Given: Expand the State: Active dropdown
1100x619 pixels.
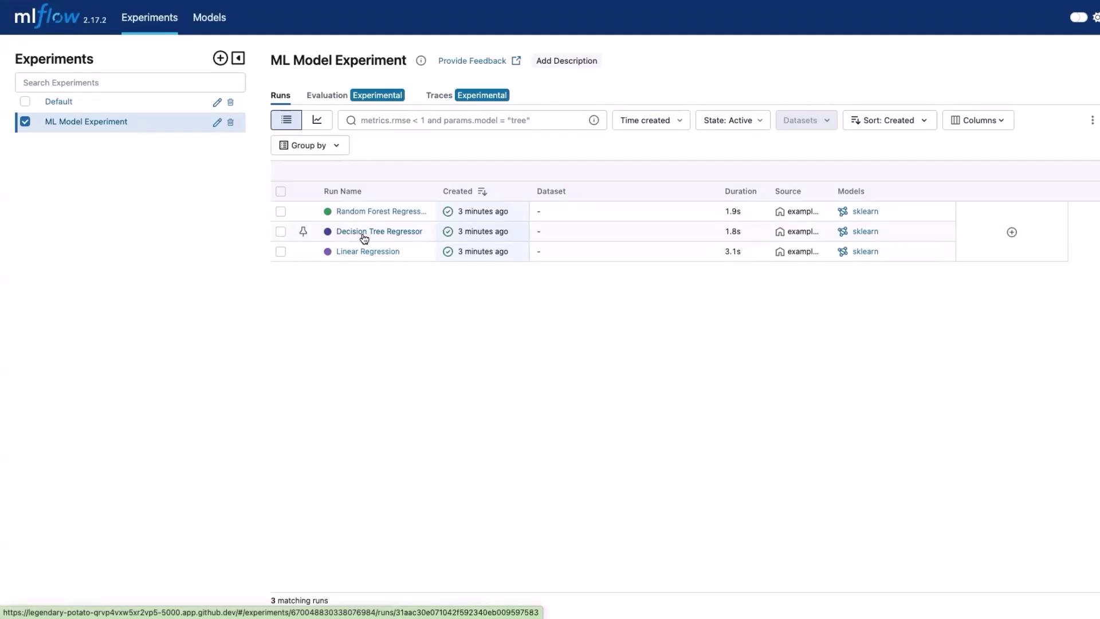Looking at the screenshot, I should 733,120.
